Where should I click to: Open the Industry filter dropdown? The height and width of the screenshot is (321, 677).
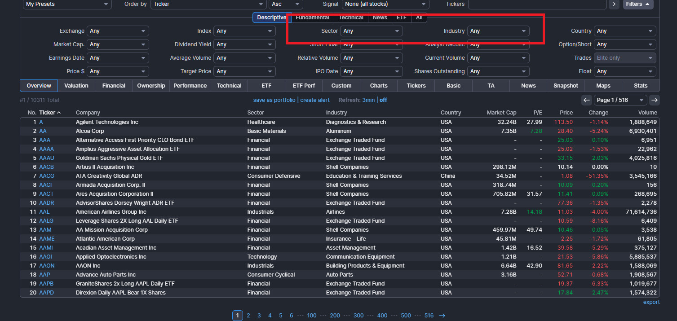498,31
